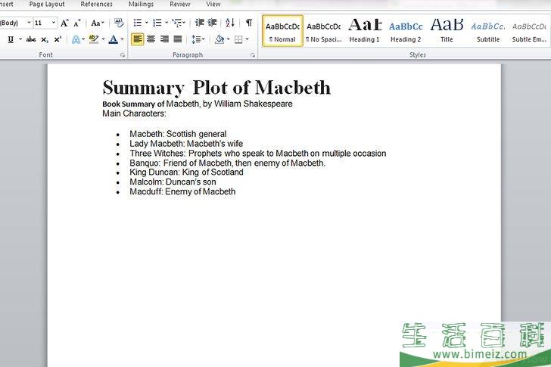551x367 pixels.
Task: Apply the Normal style
Action: [282, 31]
